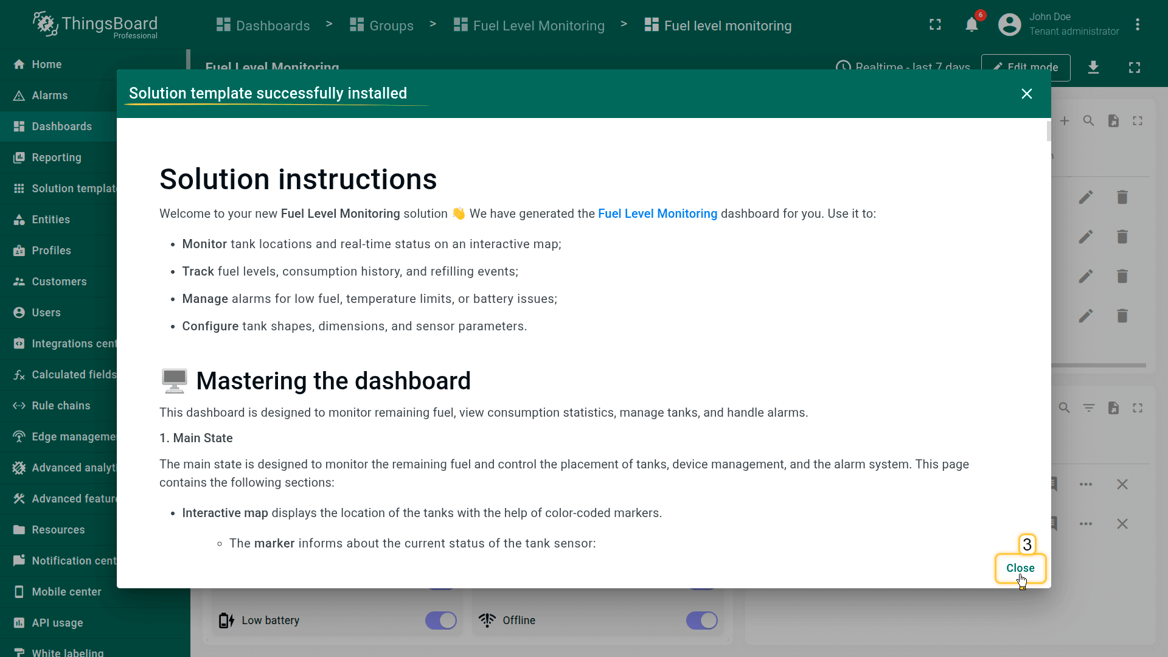Select Reporting in the sidebar

pyautogui.click(x=57, y=158)
